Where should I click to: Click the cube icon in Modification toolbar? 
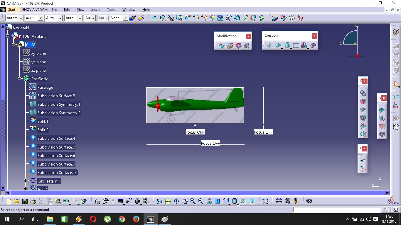238,46
